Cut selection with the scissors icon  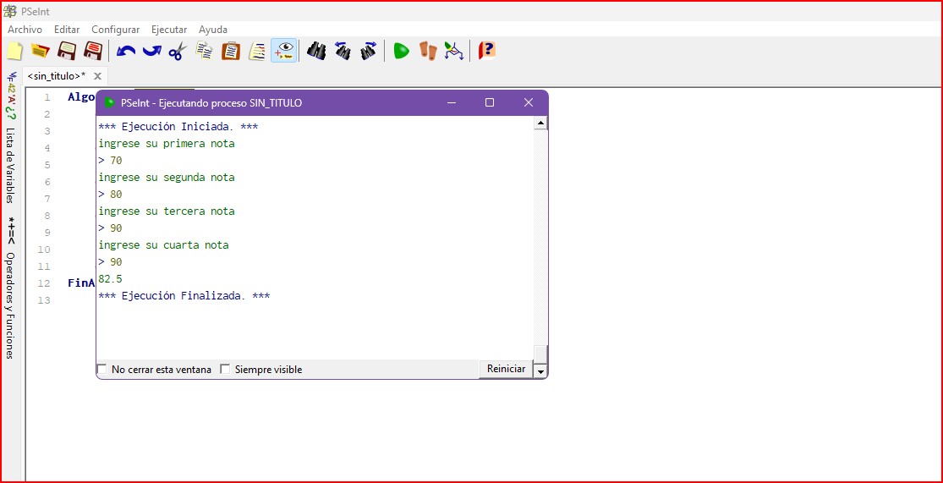pyautogui.click(x=177, y=52)
